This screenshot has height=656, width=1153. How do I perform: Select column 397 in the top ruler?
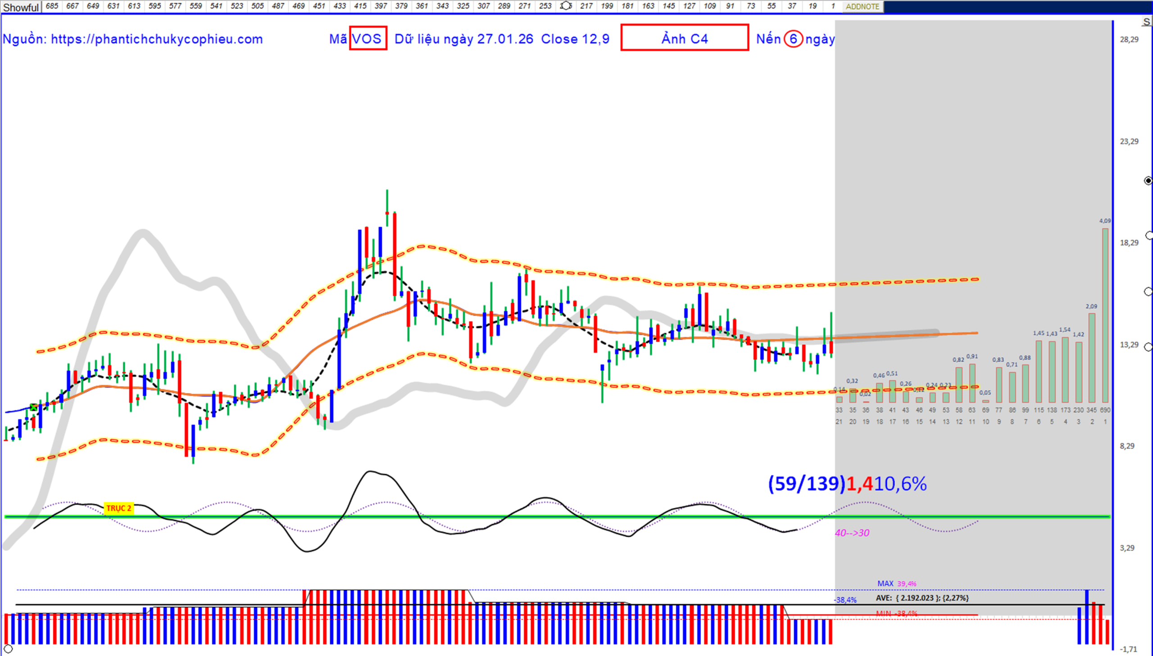(x=381, y=6)
